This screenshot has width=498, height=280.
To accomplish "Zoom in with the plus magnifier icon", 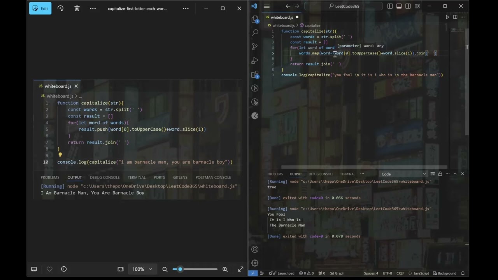I will coord(225,269).
